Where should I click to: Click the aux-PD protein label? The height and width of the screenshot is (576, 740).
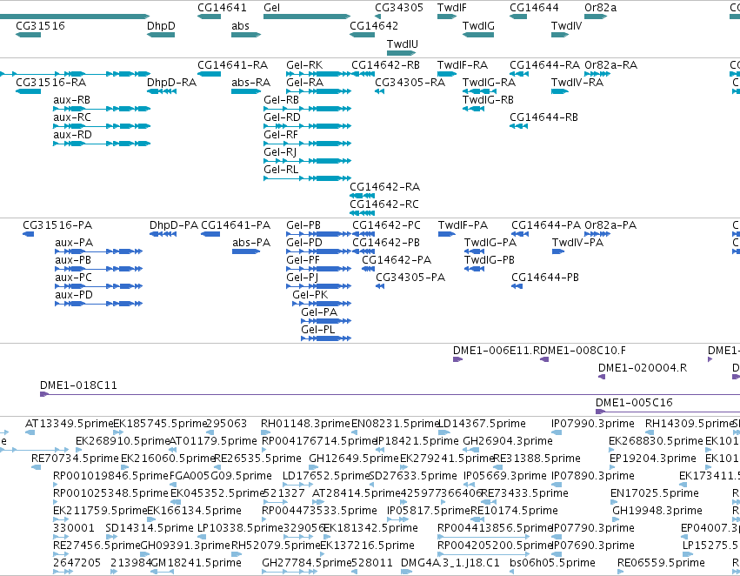click(74, 295)
